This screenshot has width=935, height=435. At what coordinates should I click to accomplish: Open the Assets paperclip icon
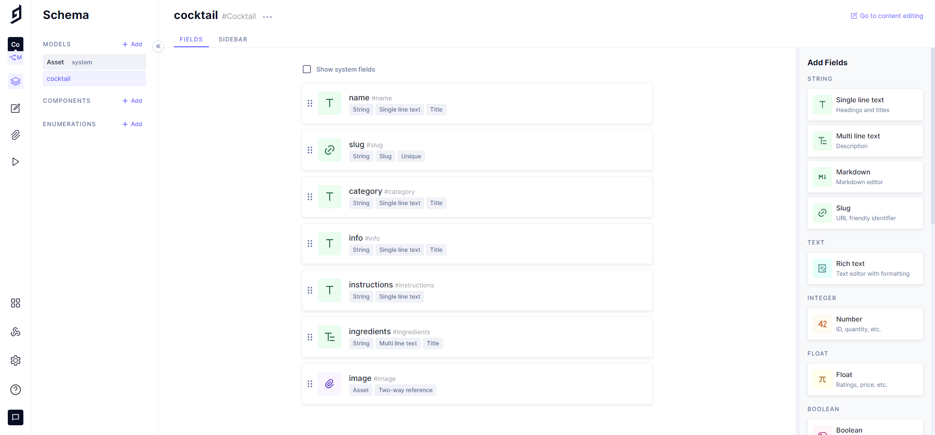16,135
